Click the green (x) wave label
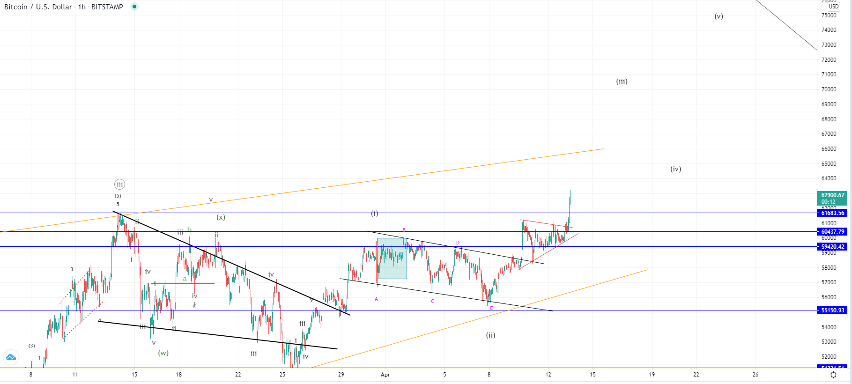This screenshot has width=852, height=384. [221, 217]
